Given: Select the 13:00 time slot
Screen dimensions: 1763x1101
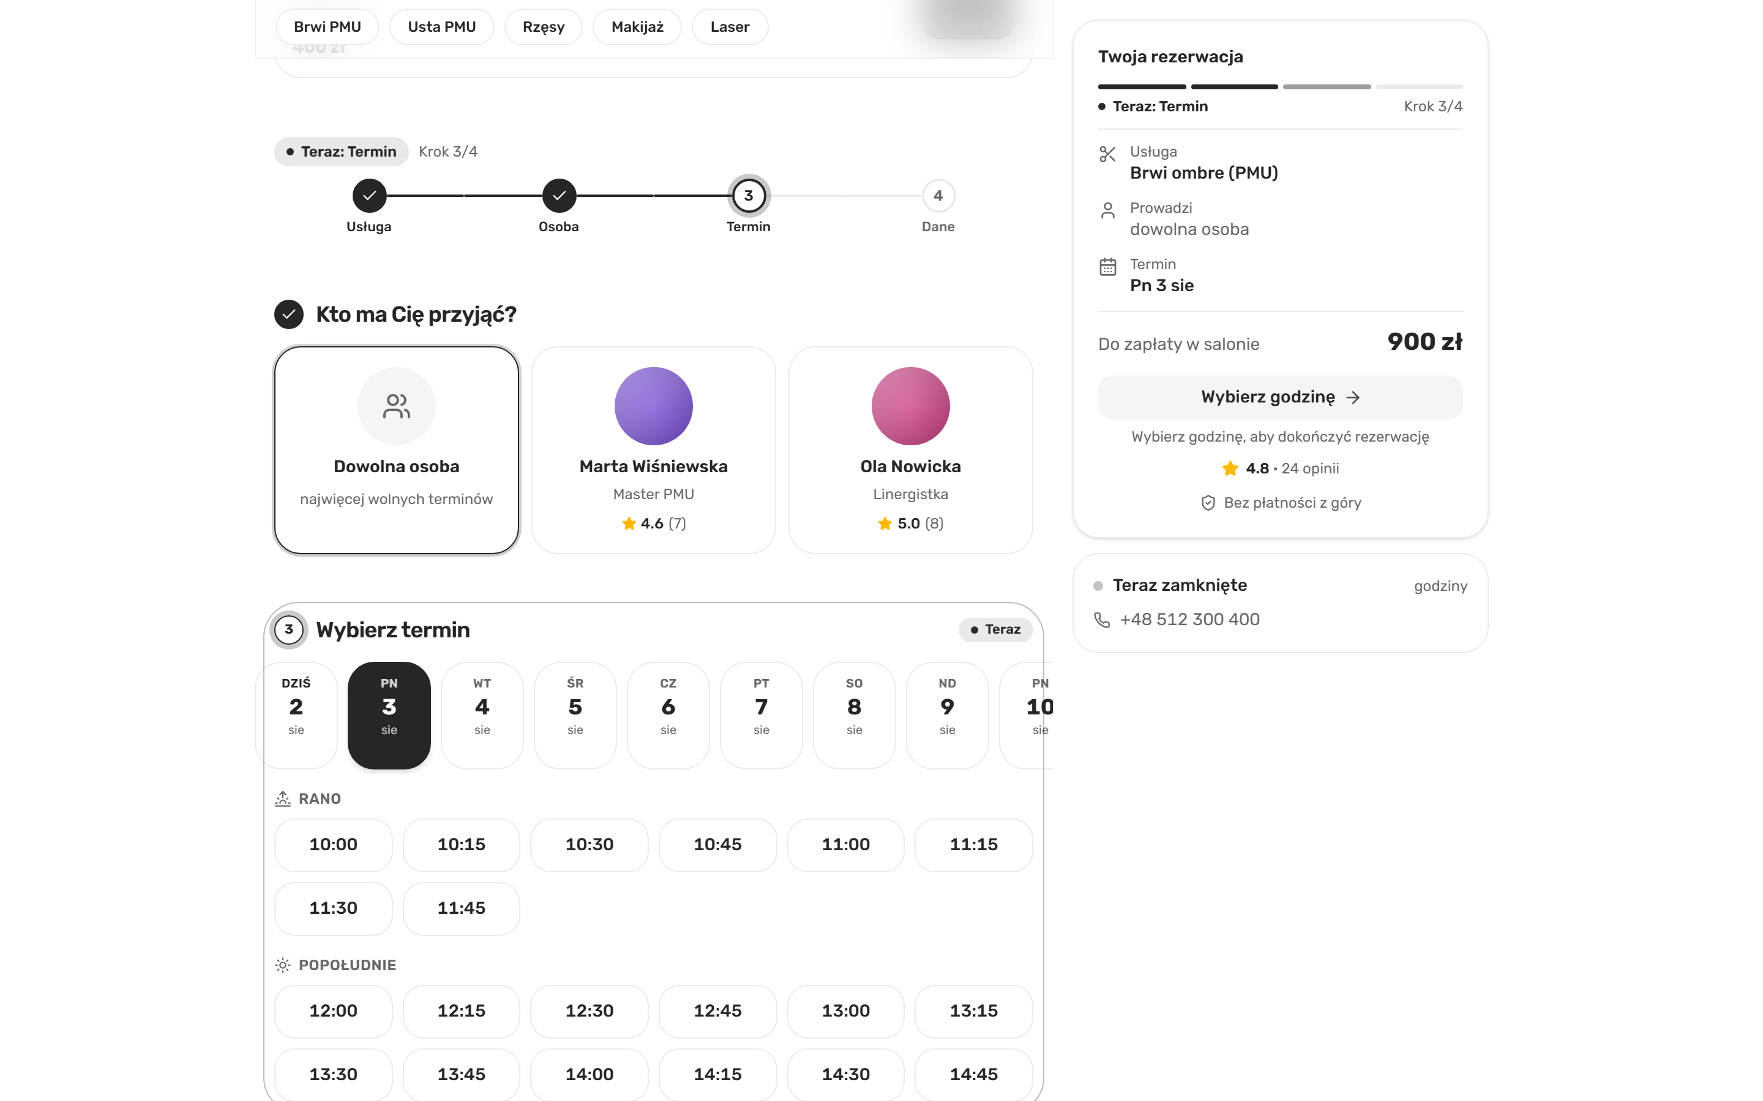Looking at the screenshot, I should [846, 1010].
